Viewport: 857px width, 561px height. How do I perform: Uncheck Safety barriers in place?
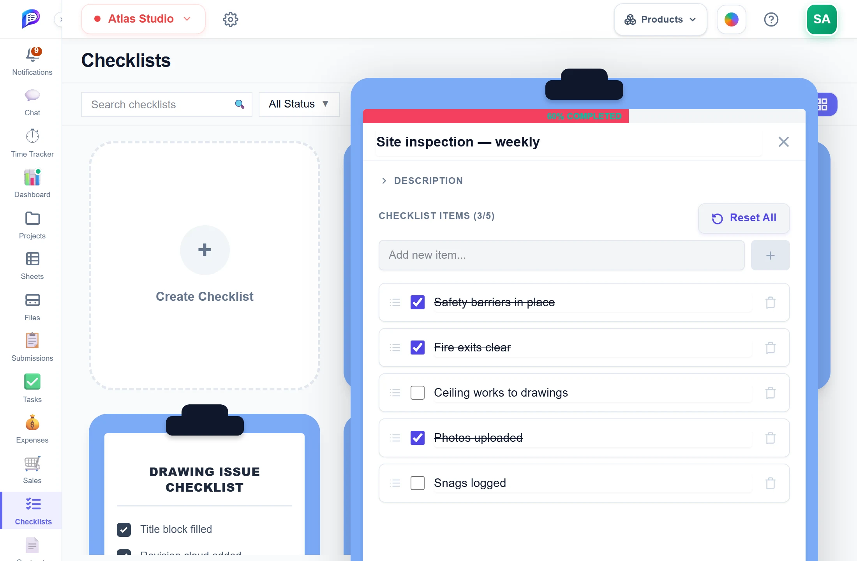pyautogui.click(x=418, y=302)
